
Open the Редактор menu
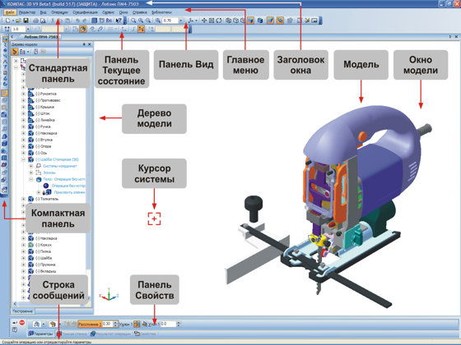27,12
